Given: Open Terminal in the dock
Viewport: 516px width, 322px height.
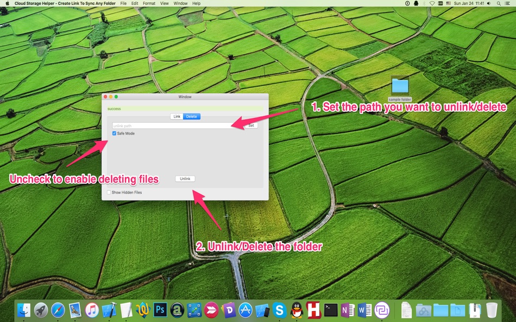Looking at the screenshot, I should pos(331,310).
